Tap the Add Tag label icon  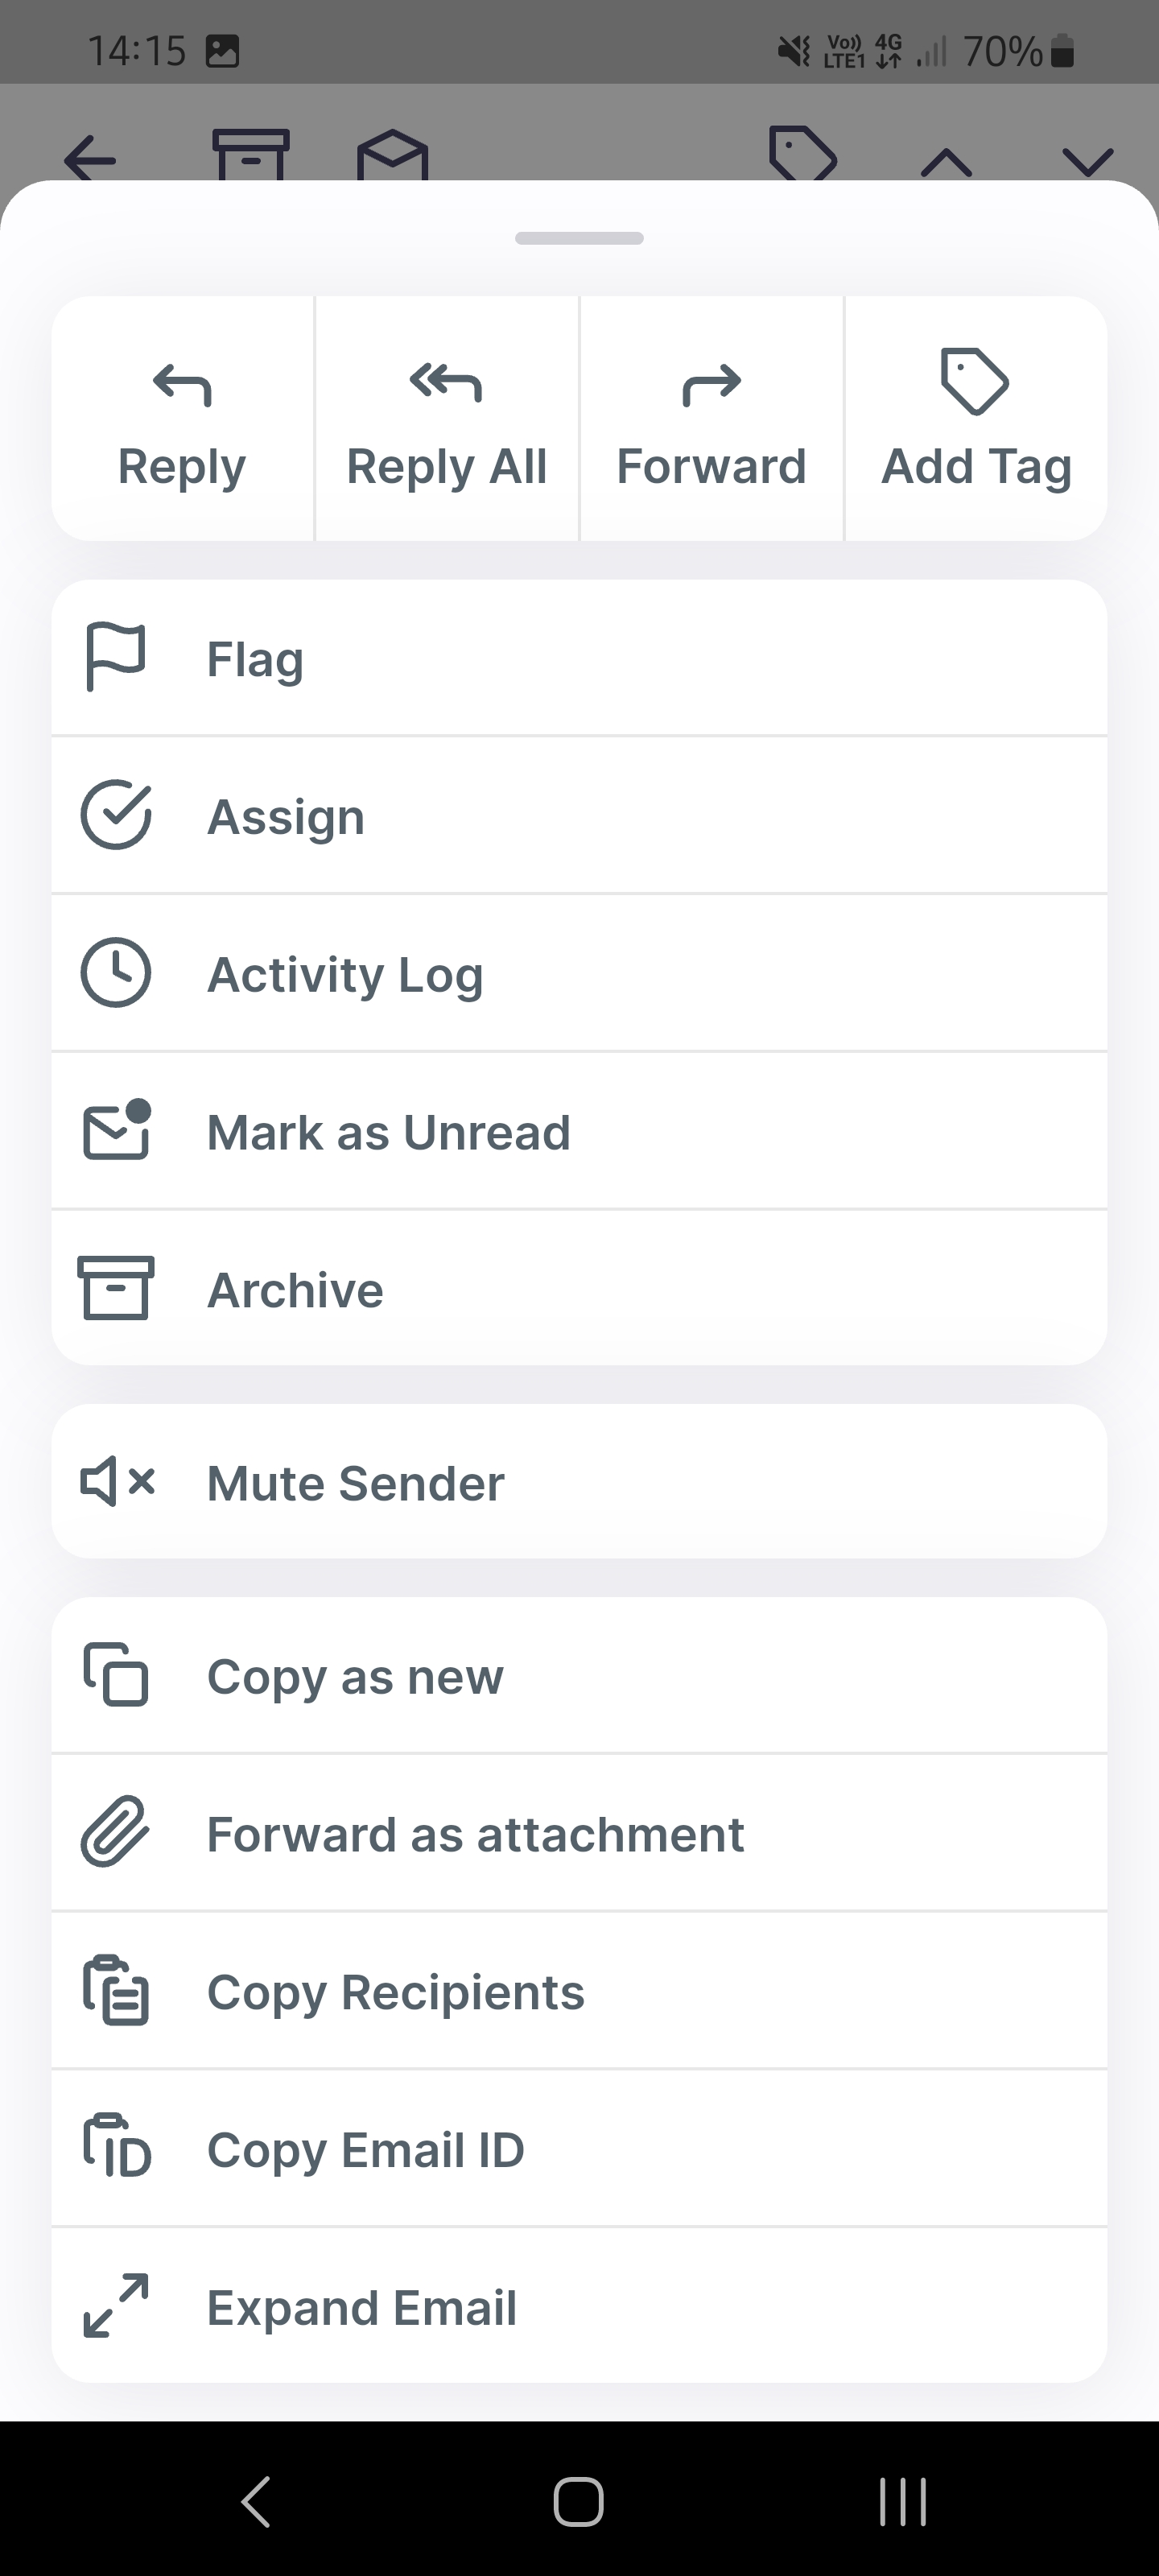point(975,381)
